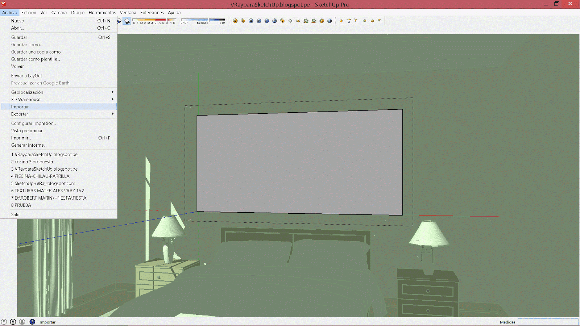Launch V-Ray RT interactive render
This screenshot has width=580, height=326.
click(259, 21)
